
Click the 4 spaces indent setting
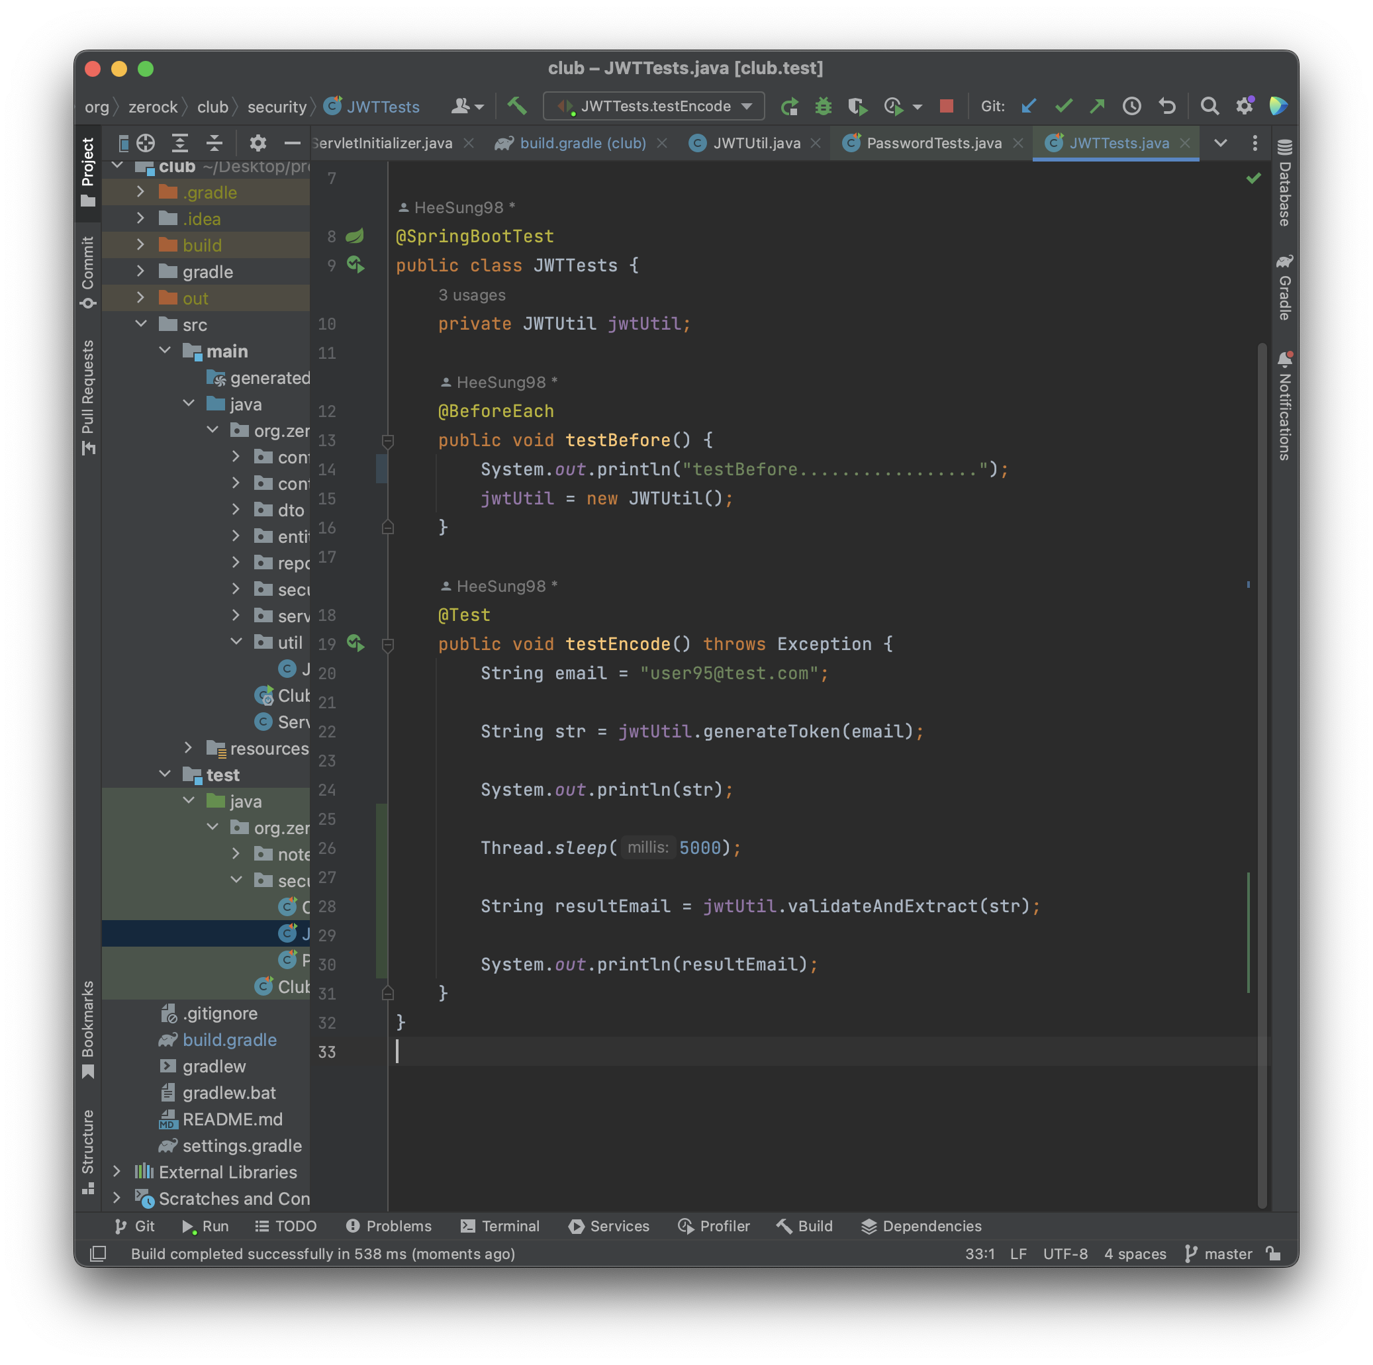point(1135,1253)
